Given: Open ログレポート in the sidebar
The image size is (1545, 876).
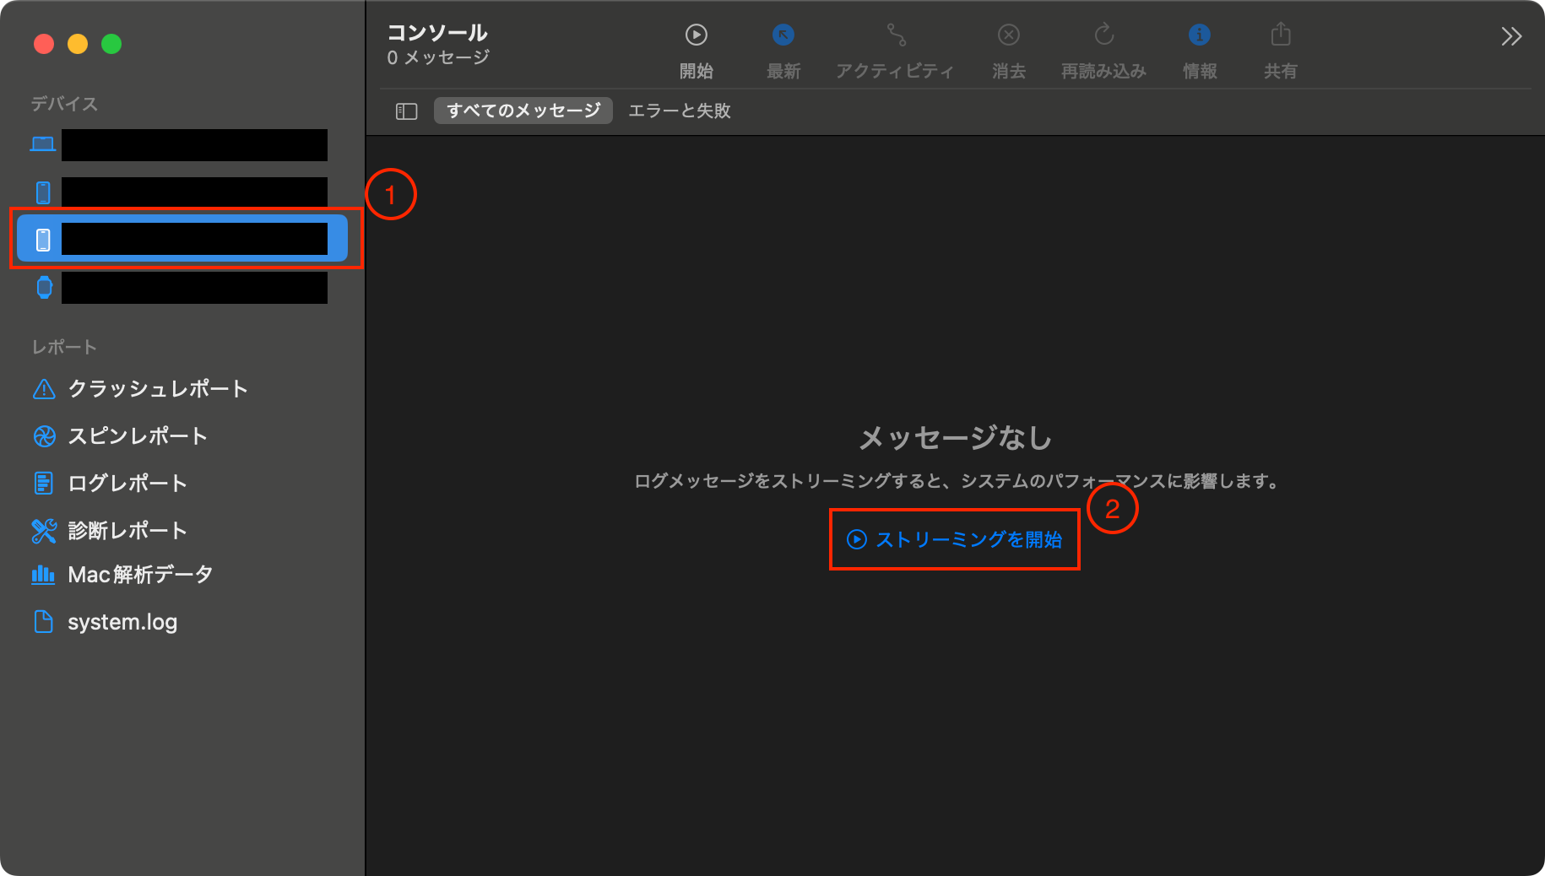Looking at the screenshot, I should click(127, 484).
